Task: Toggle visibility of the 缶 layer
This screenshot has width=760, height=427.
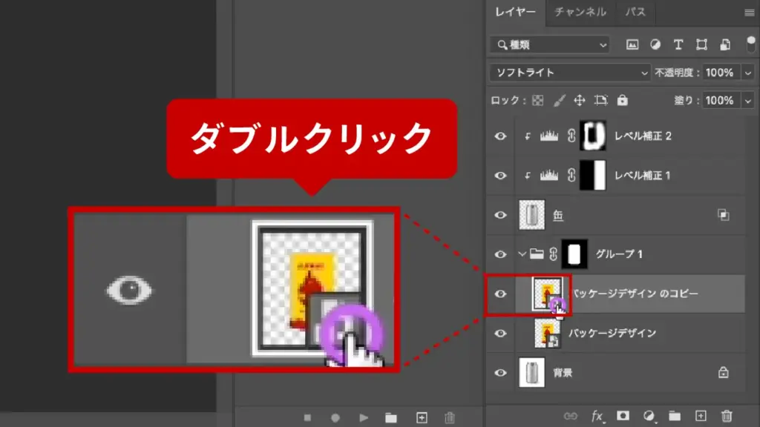Action: point(501,215)
